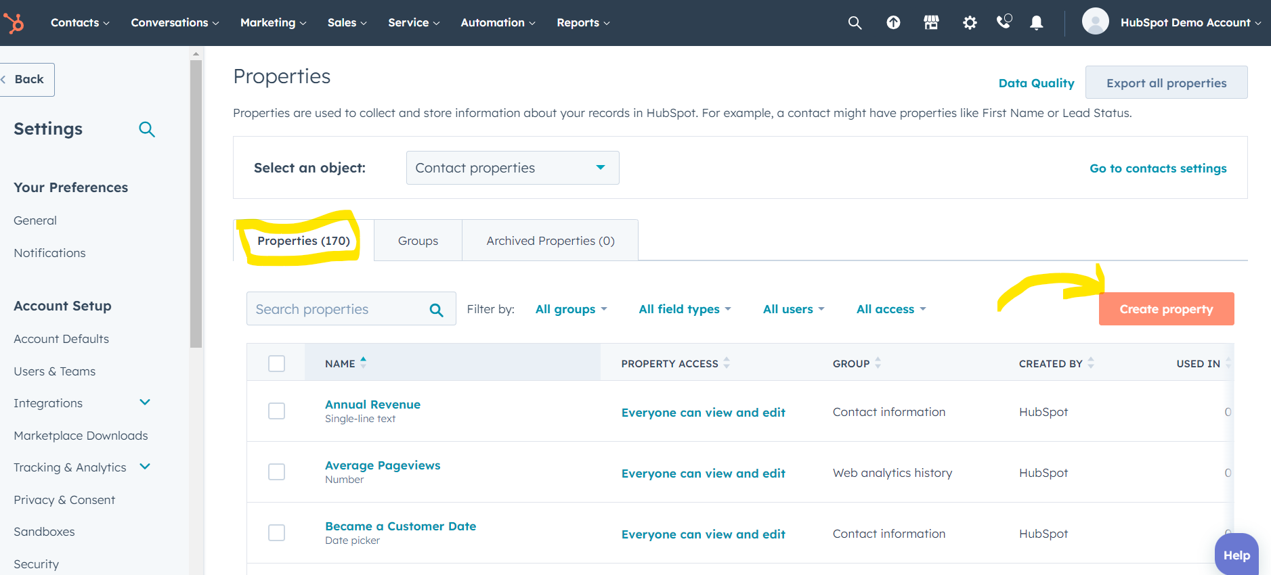Follow Go to contacts settings link

click(x=1158, y=168)
